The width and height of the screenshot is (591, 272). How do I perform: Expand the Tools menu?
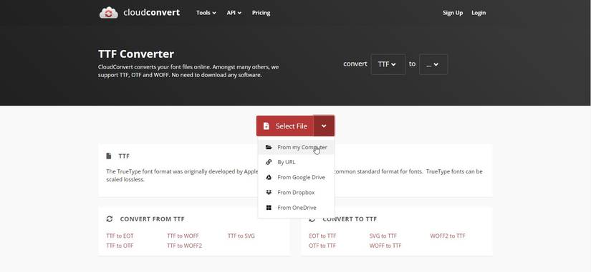[x=206, y=13]
